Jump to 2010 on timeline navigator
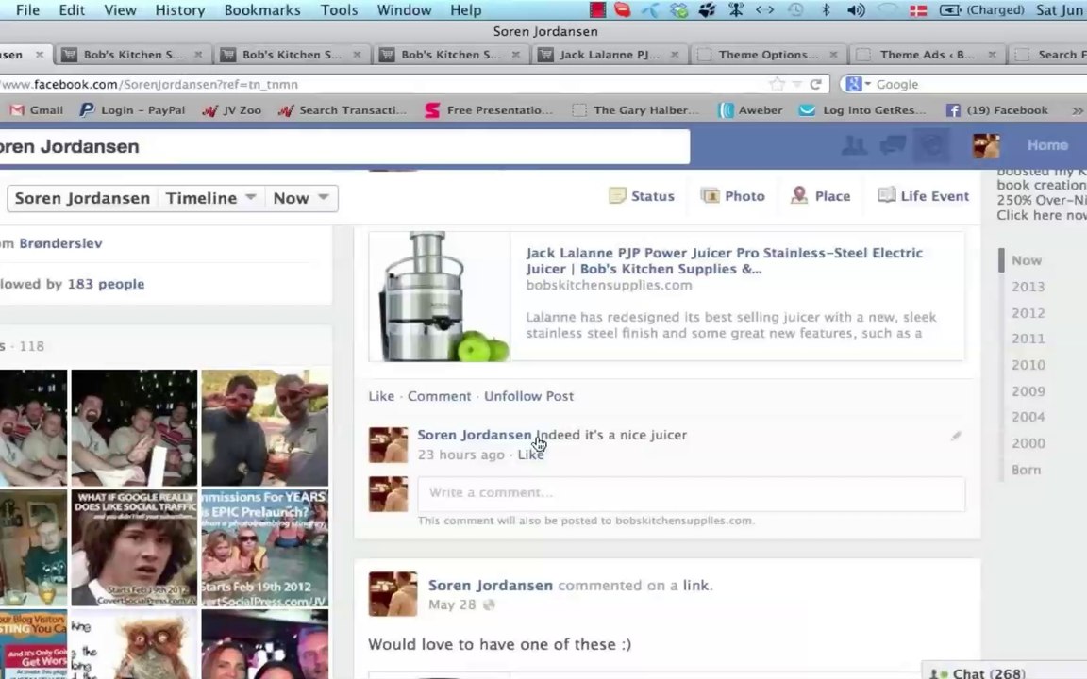The image size is (1087, 679). click(x=1028, y=365)
